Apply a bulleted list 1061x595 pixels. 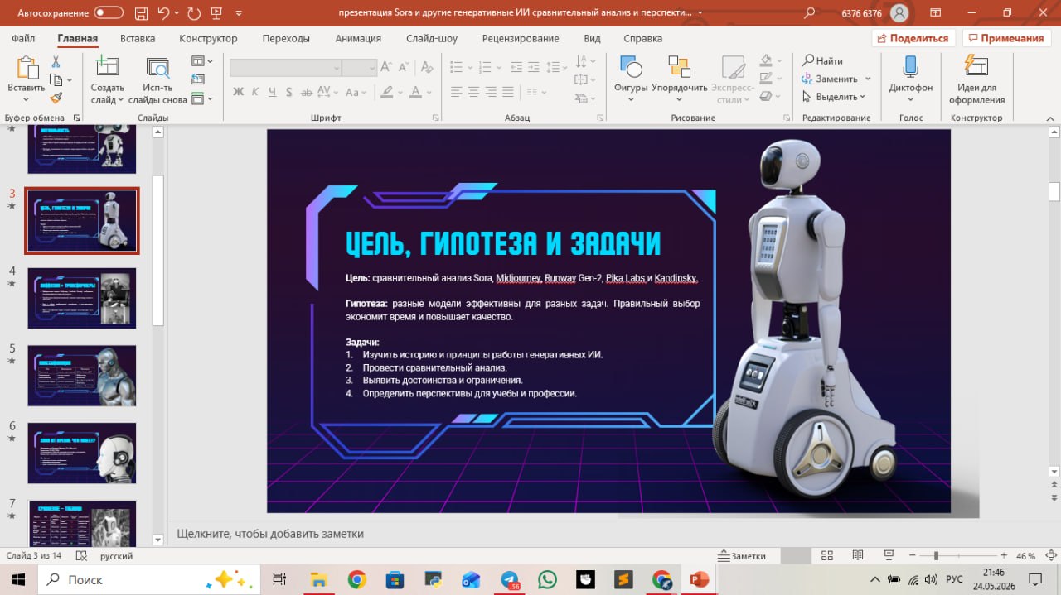[x=458, y=68]
